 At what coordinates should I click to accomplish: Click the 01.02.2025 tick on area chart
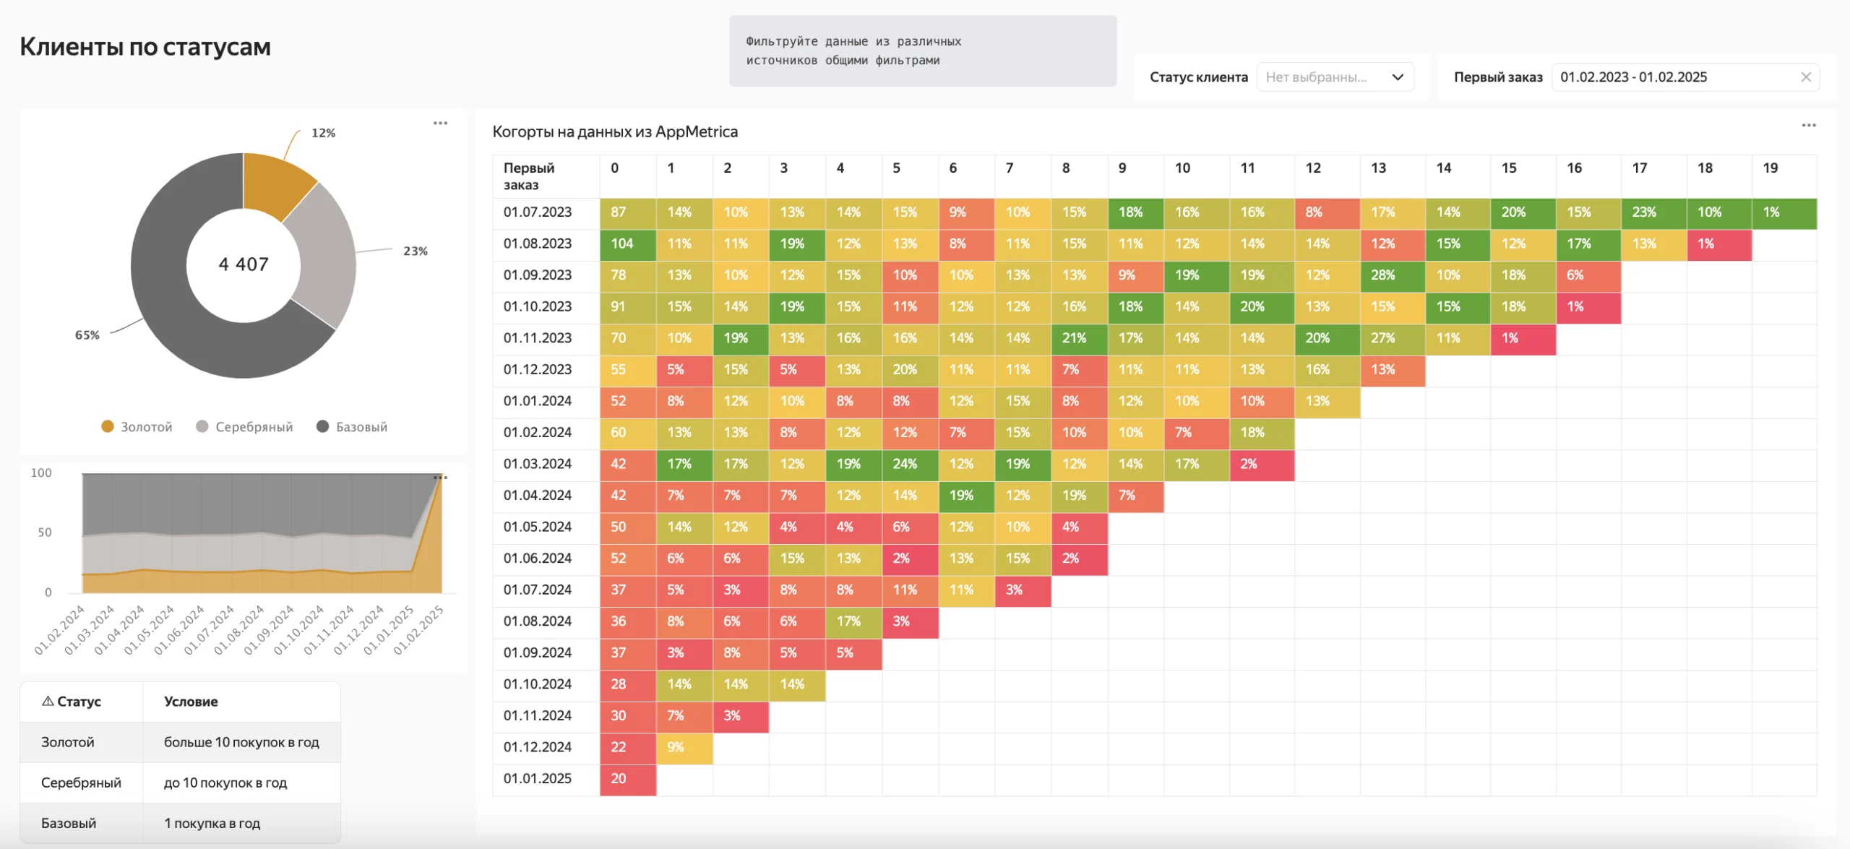[x=419, y=630]
